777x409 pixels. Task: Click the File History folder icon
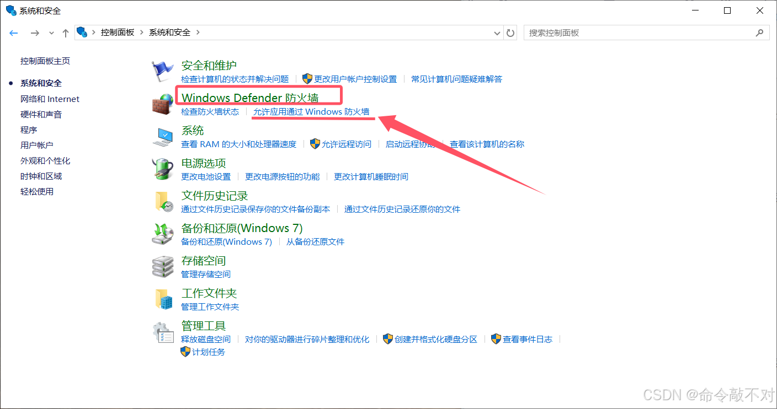(x=163, y=202)
